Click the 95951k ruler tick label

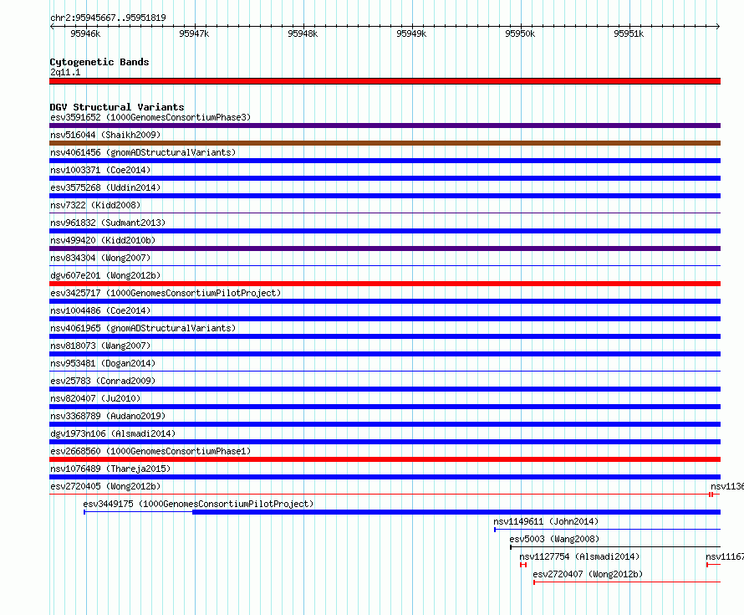629,33
